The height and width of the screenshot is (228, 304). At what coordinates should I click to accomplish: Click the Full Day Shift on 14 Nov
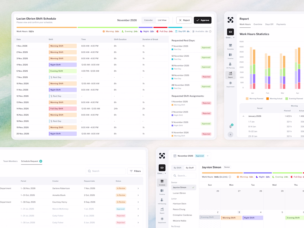pyautogui.click(x=63, y=109)
